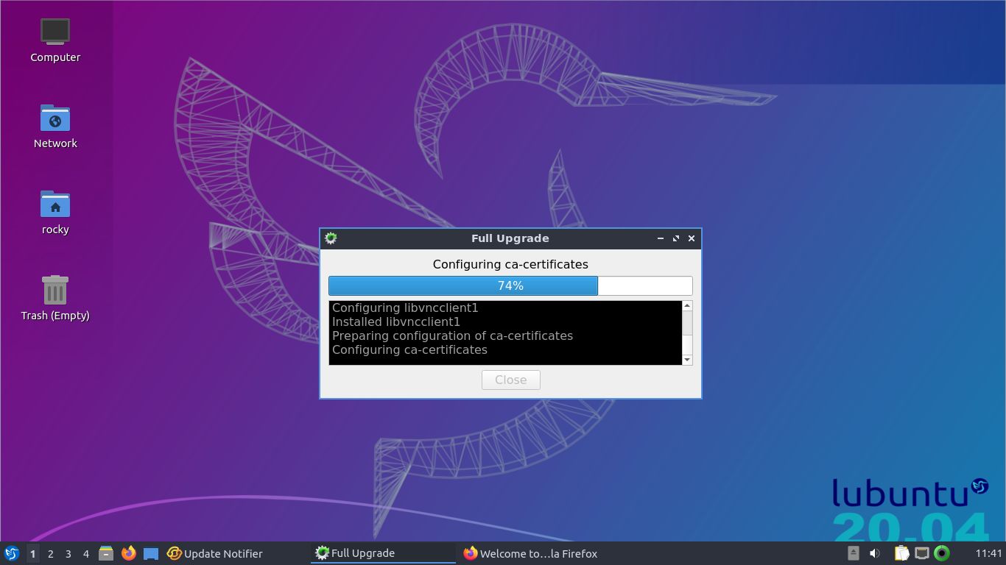Select the Full Upgrade taskbar entry
Image resolution: width=1006 pixels, height=565 pixels.
[383, 553]
